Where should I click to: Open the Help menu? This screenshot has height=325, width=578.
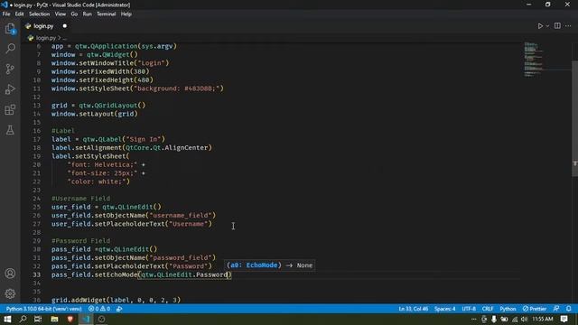pyautogui.click(x=126, y=14)
